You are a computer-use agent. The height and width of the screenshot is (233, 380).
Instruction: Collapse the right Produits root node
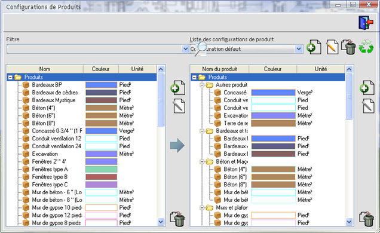pos(194,78)
